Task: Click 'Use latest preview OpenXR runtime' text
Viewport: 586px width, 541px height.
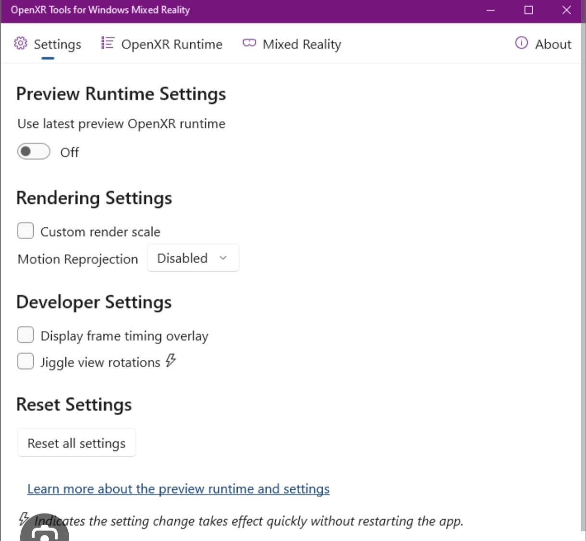Action: pos(122,124)
